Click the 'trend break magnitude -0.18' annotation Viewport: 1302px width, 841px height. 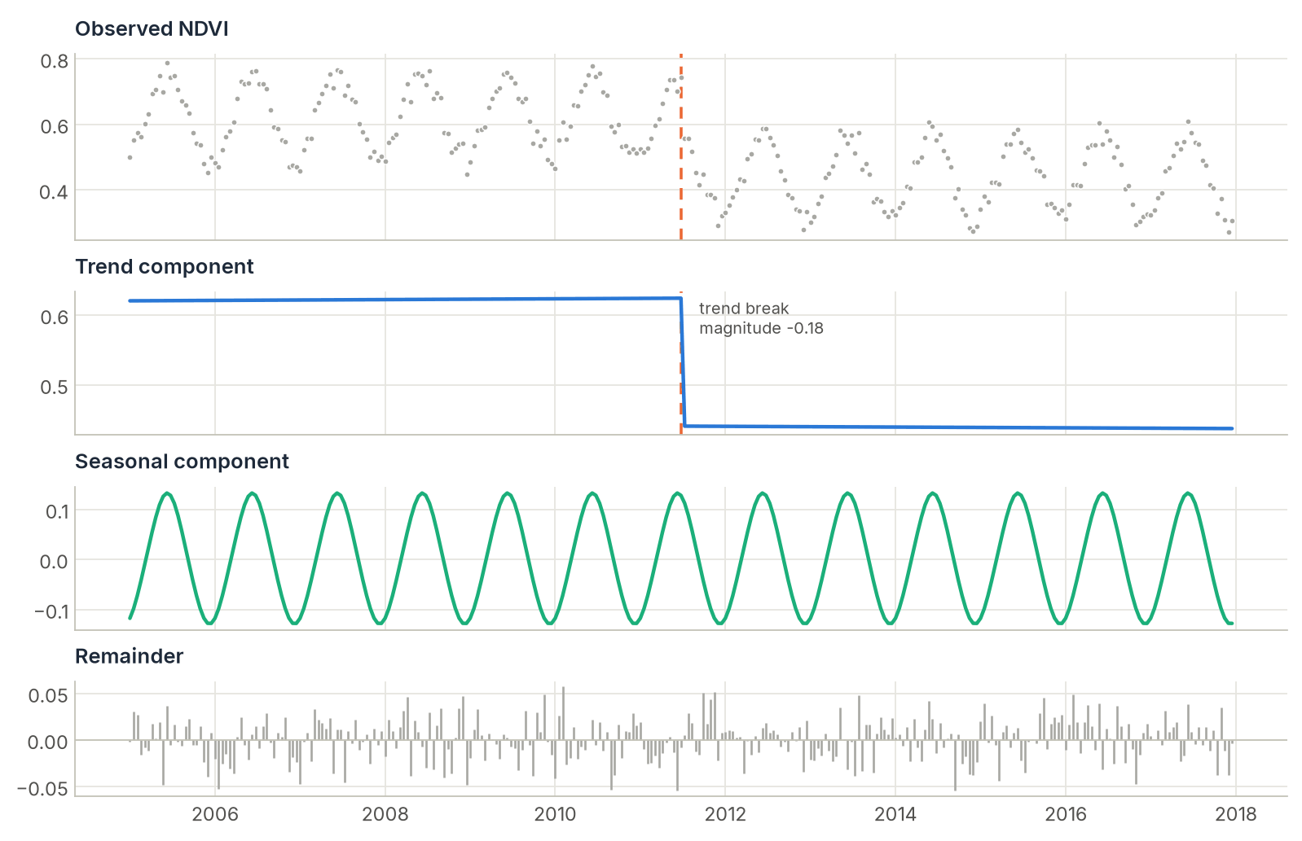[761, 318]
